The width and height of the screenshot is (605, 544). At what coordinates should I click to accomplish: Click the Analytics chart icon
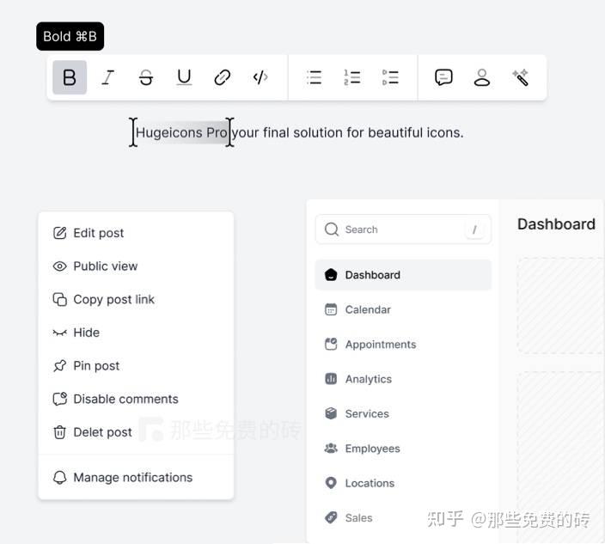coord(331,379)
